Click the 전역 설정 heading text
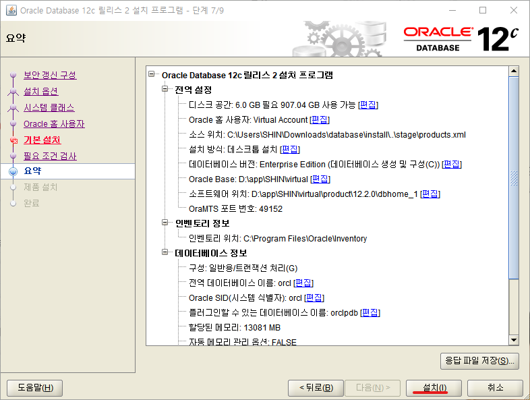This screenshot has width=530, height=400. point(194,90)
